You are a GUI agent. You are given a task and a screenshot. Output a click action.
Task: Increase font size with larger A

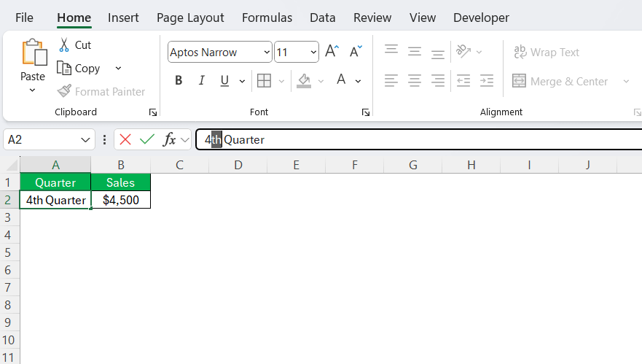332,52
